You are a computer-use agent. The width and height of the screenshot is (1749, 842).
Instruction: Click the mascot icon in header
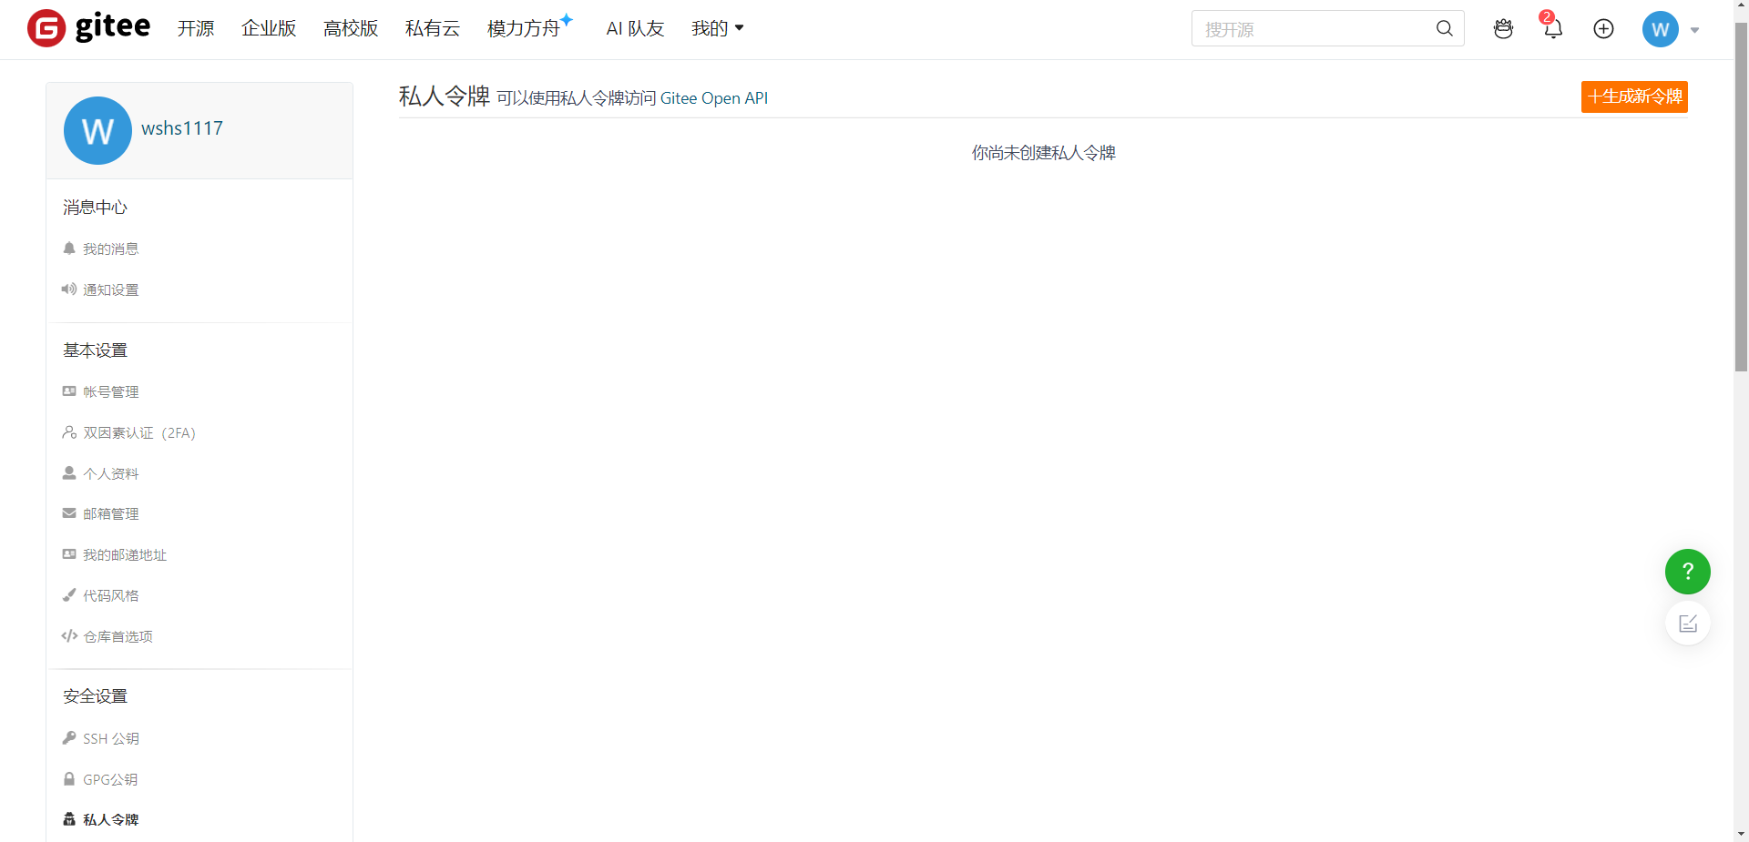(x=1503, y=28)
